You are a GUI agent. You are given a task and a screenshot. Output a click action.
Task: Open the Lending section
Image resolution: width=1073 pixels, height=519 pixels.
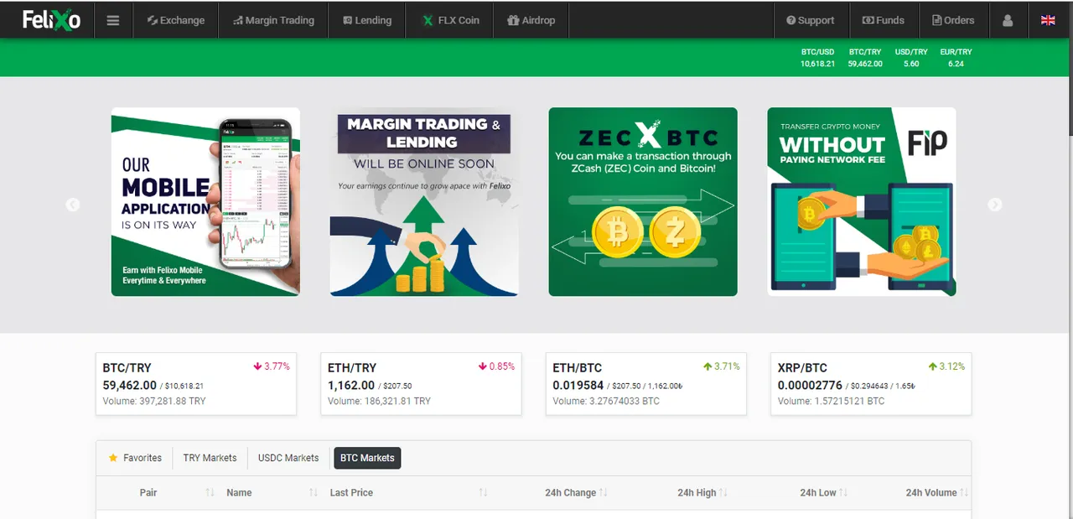point(367,20)
